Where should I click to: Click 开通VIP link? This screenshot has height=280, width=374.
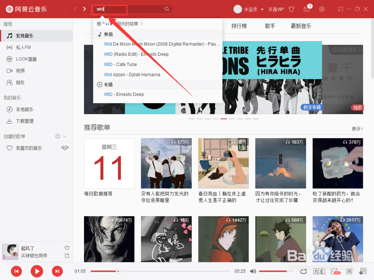click(x=276, y=10)
